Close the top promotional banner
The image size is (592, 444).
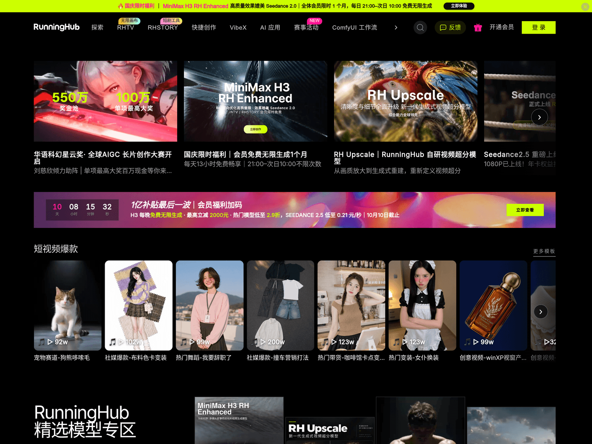[585, 7]
